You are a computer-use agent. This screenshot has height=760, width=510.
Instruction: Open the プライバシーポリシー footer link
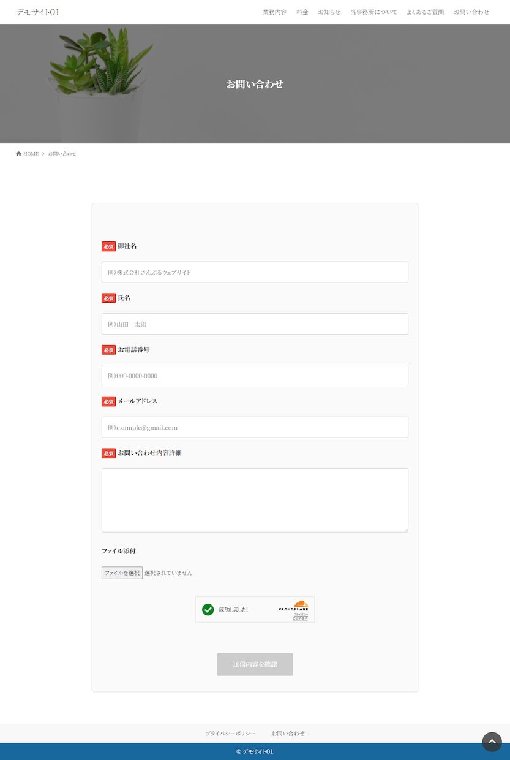[230, 734]
